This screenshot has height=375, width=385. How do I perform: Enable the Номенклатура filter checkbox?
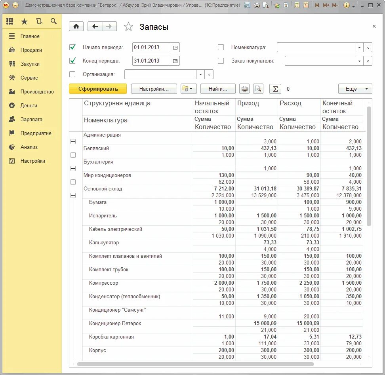[x=221, y=48]
